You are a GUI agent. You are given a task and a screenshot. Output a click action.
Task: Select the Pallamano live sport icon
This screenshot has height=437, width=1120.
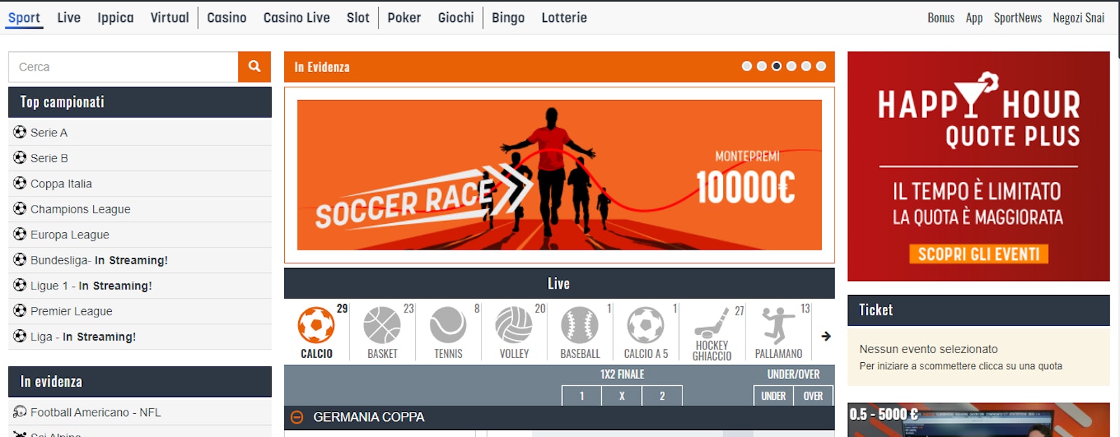(778, 325)
